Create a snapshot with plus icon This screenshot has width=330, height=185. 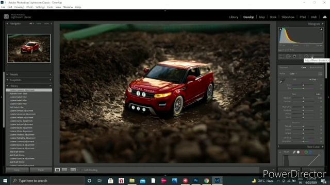tap(51, 80)
